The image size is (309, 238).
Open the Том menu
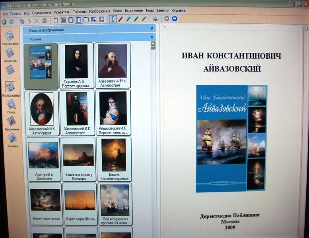5,14
